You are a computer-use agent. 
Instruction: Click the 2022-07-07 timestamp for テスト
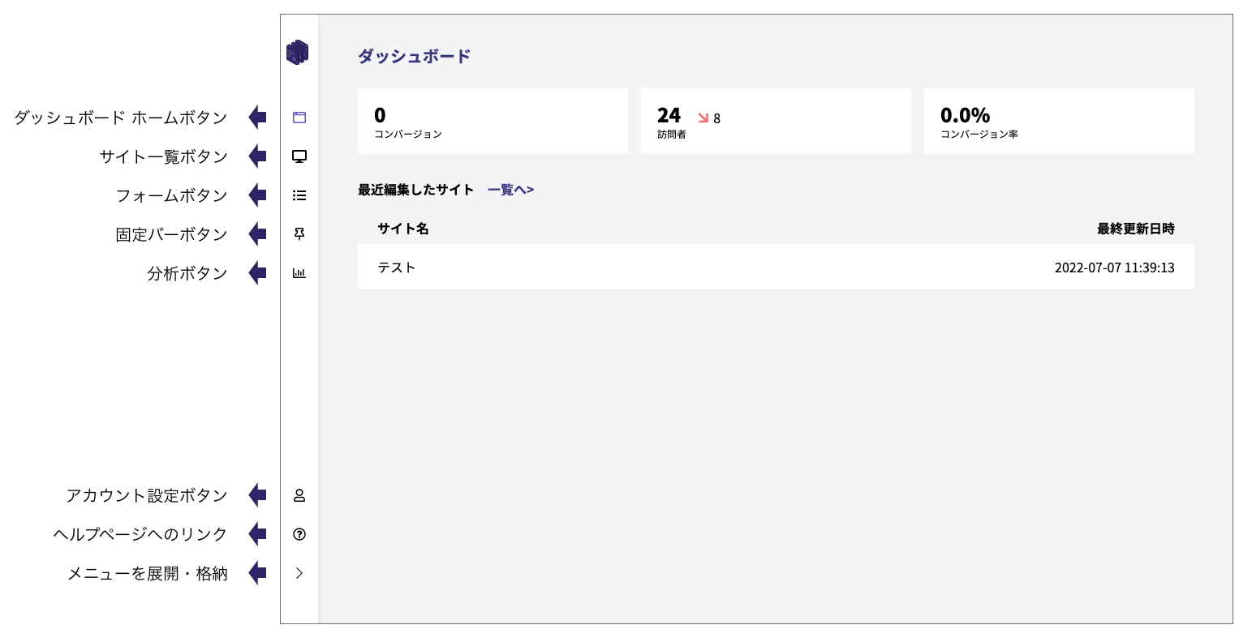click(1115, 267)
